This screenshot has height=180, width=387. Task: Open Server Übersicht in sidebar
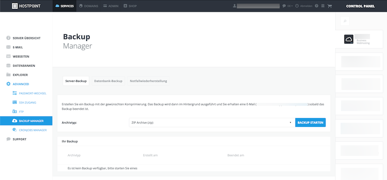pyautogui.click(x=27, y=38)
